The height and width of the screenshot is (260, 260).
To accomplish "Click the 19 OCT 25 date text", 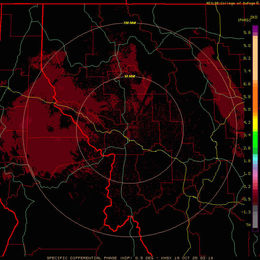I will 185,258.
